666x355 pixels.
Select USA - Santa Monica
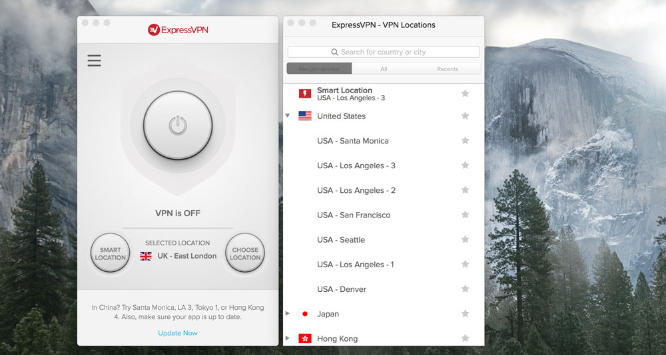coord(384,141)
